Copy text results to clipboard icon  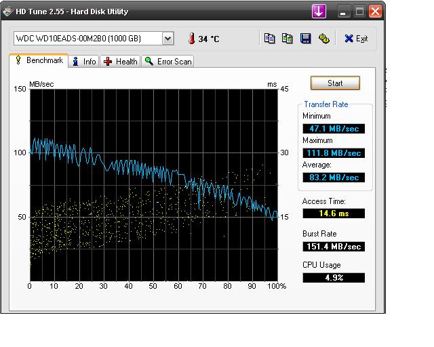(269, 39)
